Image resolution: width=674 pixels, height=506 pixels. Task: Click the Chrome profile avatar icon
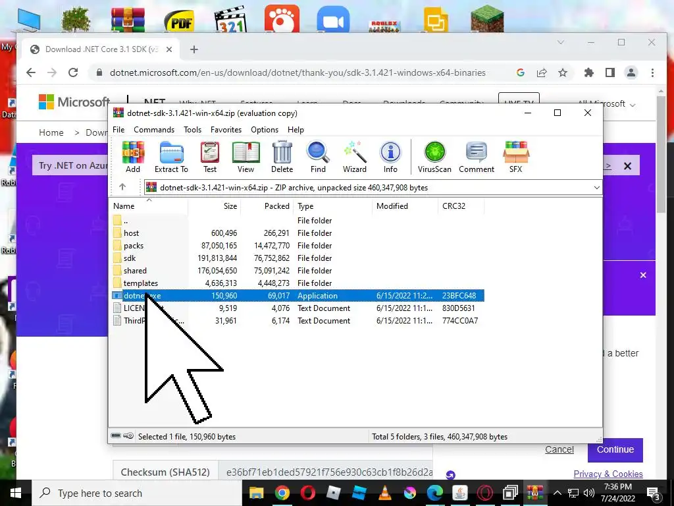tap(631, 72)
